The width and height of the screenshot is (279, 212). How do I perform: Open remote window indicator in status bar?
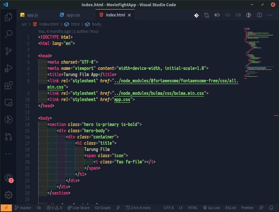point(6,208)
